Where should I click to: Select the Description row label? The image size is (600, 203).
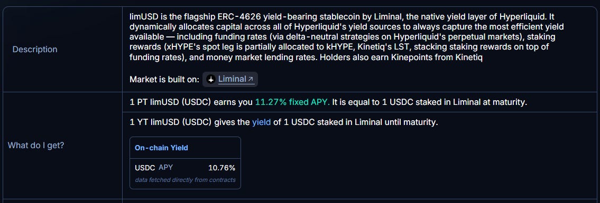[35, 49]
